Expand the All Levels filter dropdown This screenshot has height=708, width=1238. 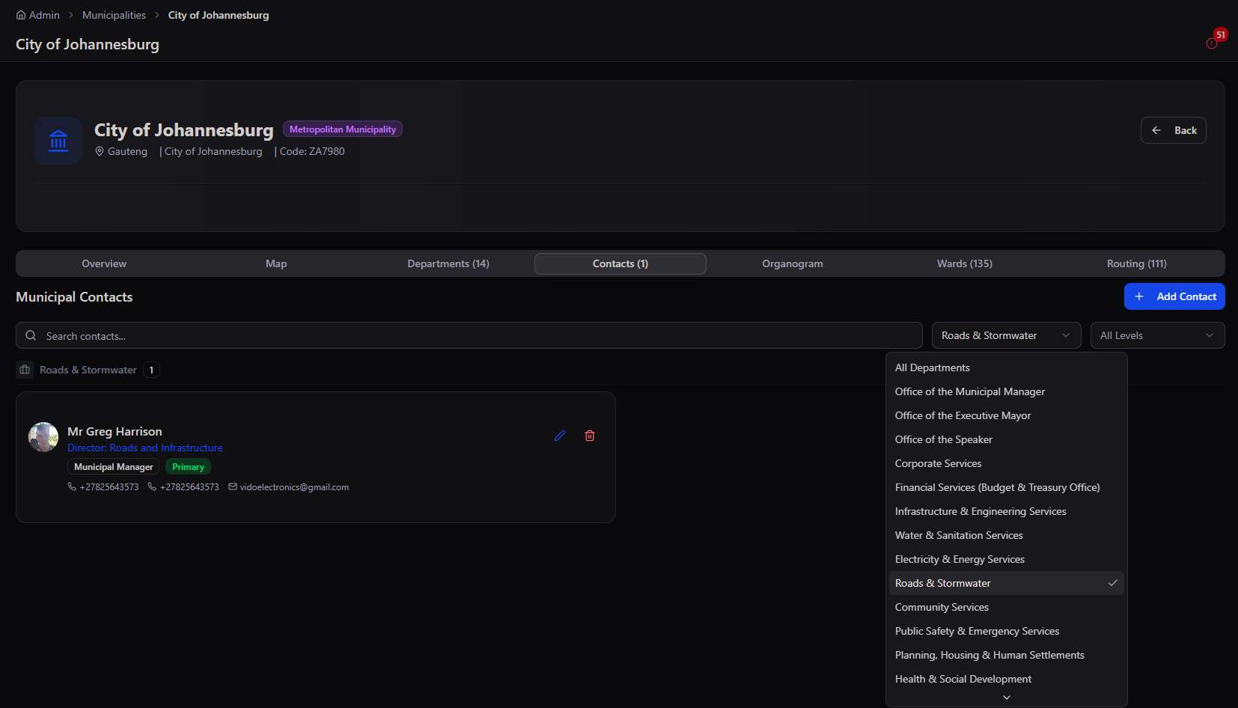(x=1157, y=335)
